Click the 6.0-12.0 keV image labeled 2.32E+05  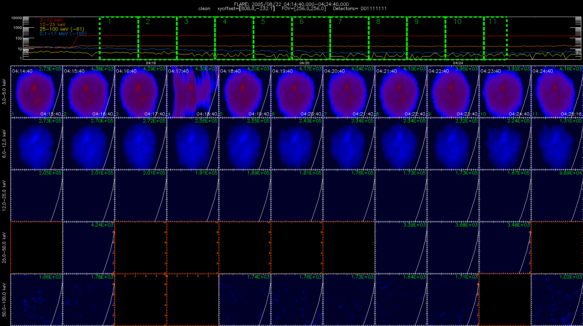[453, 144]
